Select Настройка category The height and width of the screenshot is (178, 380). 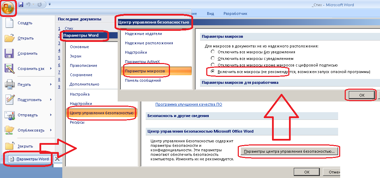click(80, 94)
